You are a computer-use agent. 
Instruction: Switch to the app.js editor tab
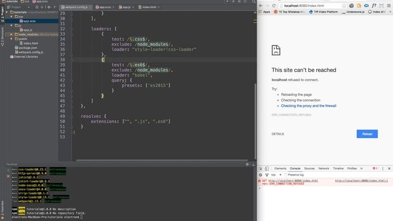pos(126,7)
